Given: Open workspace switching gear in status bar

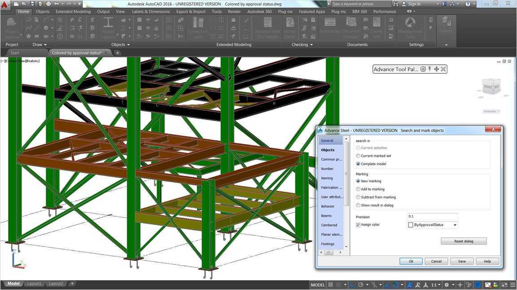Looking at the screenshot, I should pyautogui.click(x=447, y=285).
